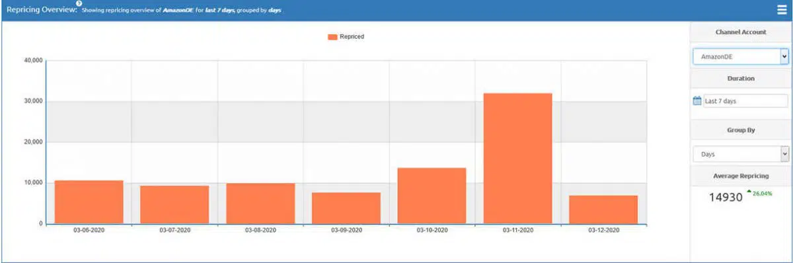This screenshot has width=793, height=263.
Task: Click the 03-12-2020 bar
Action: [x=604, y=209]
